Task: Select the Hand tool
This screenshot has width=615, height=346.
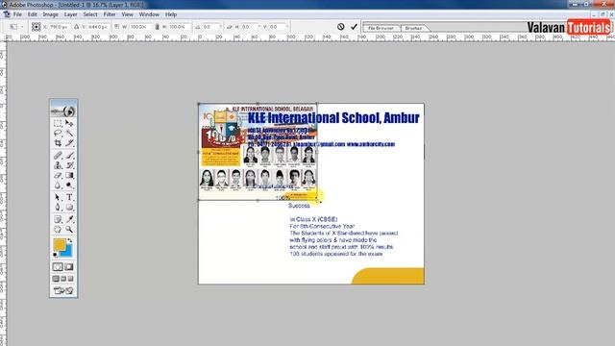Action: click(58, 229)
